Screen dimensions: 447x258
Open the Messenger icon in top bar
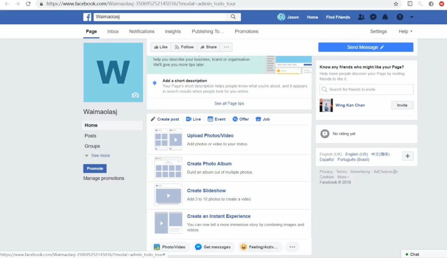(x=373, y=17)
